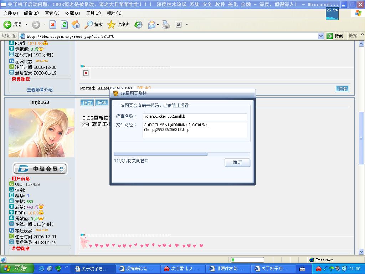Click hnjb163's elf avatar image

(41, 133)
